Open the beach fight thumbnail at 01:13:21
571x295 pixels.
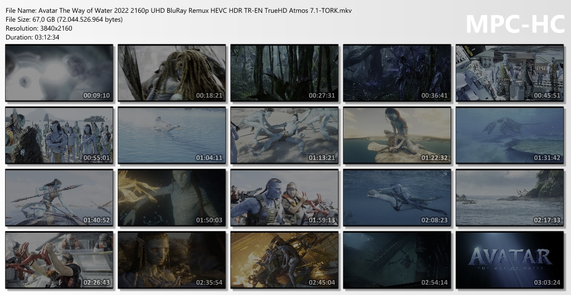point(284,135)
